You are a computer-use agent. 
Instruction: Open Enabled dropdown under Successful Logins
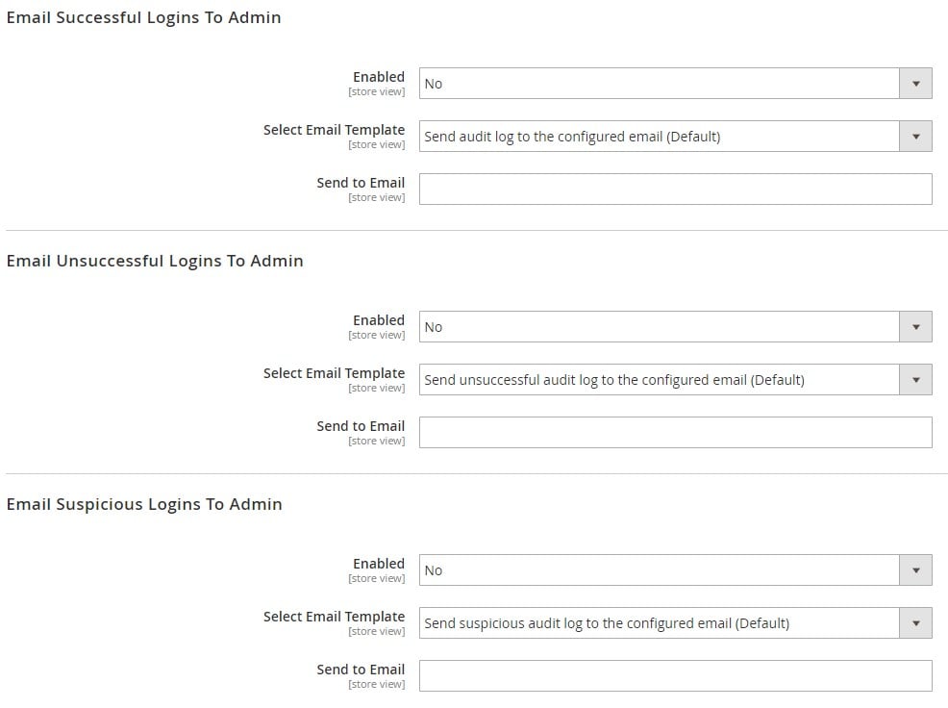pyautogui.click(x=675, y=84)
